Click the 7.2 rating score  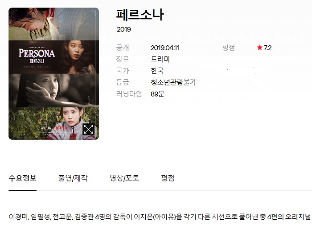click(x=267, y=48)
